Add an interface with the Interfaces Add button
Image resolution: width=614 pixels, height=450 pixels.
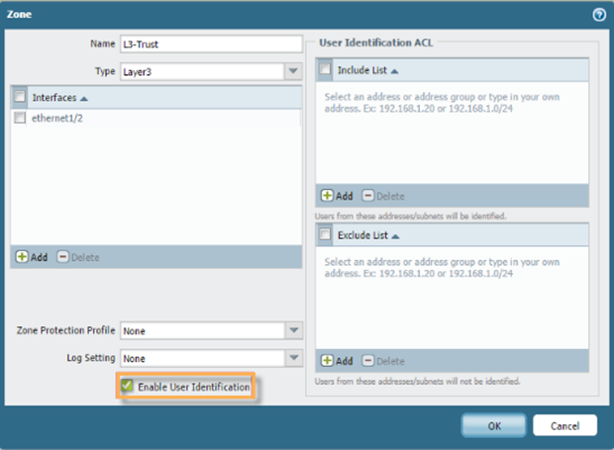[x=32, y=257]
